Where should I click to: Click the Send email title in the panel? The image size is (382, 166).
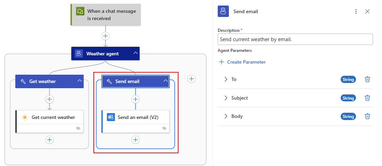click(246, 11)
